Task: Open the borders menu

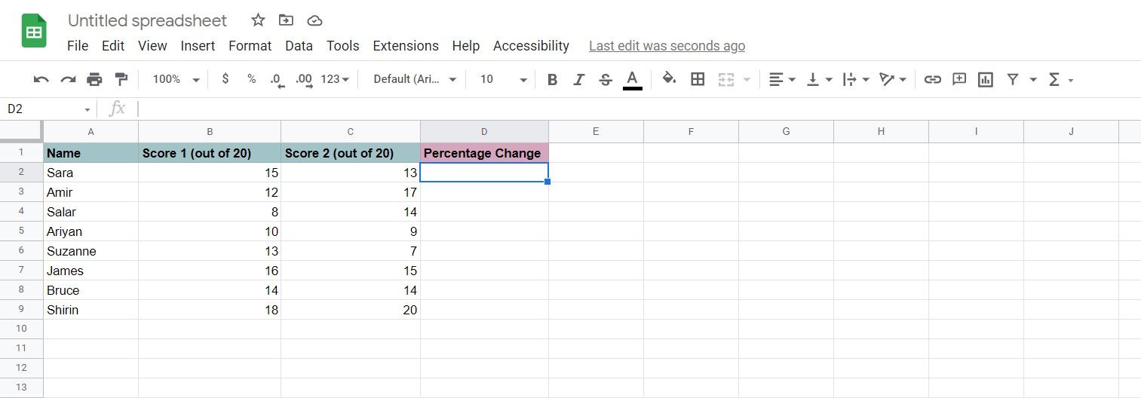Action: click(x=698, y=79)
